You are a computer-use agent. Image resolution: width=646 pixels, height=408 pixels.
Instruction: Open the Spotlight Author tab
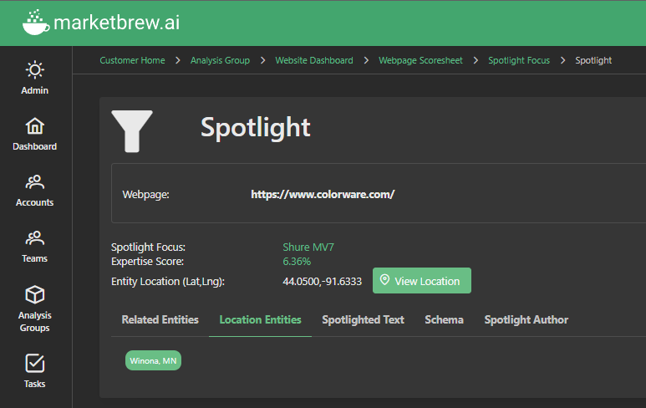[526, 320]
